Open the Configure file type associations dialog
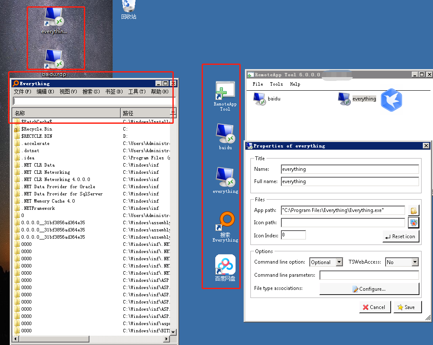Image resolution: width=433 pixels, height=345 pixels. tap(369, 289)
